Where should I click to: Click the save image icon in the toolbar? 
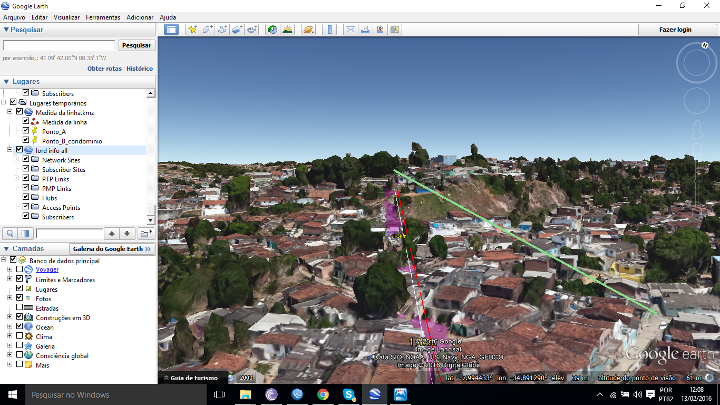(x=380, y=30)
